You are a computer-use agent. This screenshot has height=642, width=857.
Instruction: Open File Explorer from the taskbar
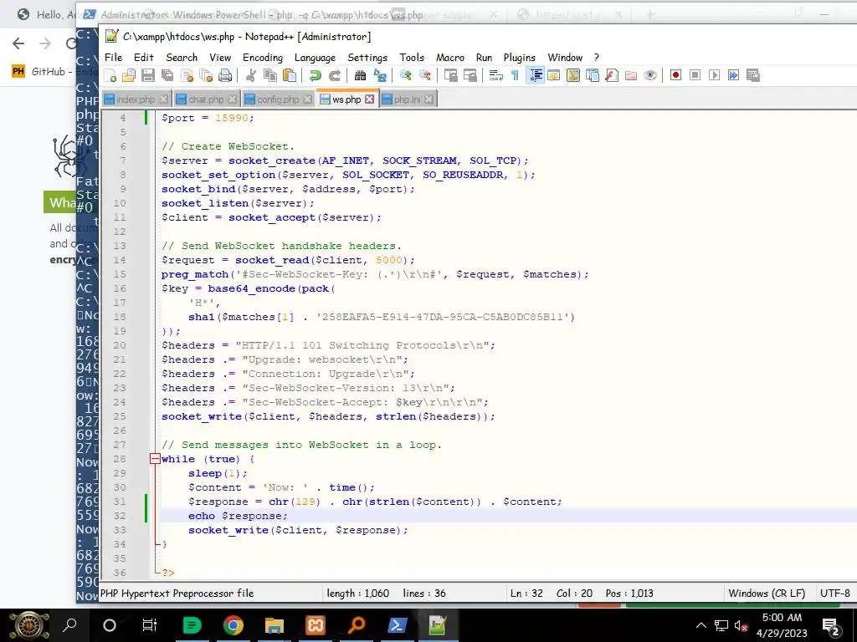click(x=275, y=625)
